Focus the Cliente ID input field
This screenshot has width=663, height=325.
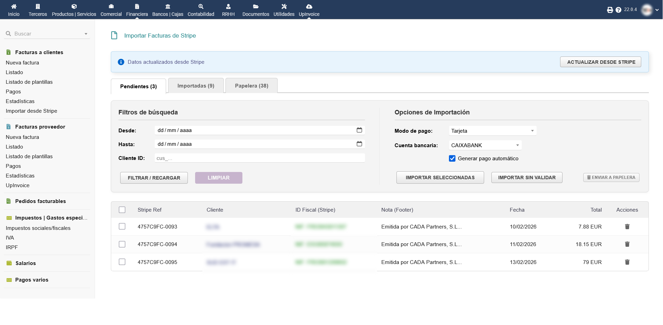coord(260,158)
